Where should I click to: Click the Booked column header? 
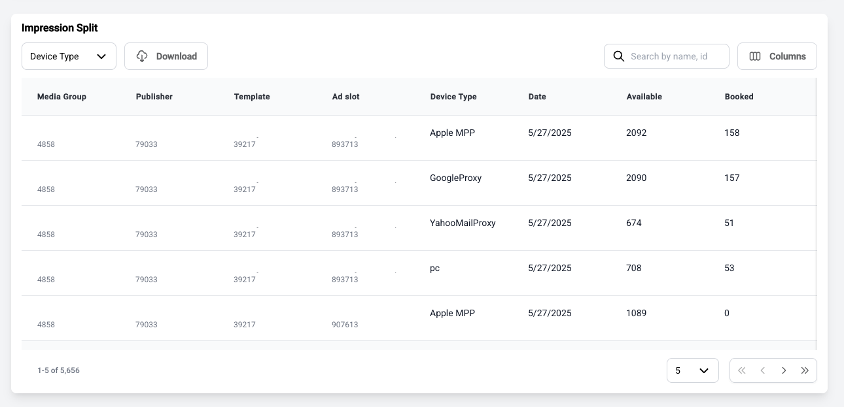pos(739,97)
